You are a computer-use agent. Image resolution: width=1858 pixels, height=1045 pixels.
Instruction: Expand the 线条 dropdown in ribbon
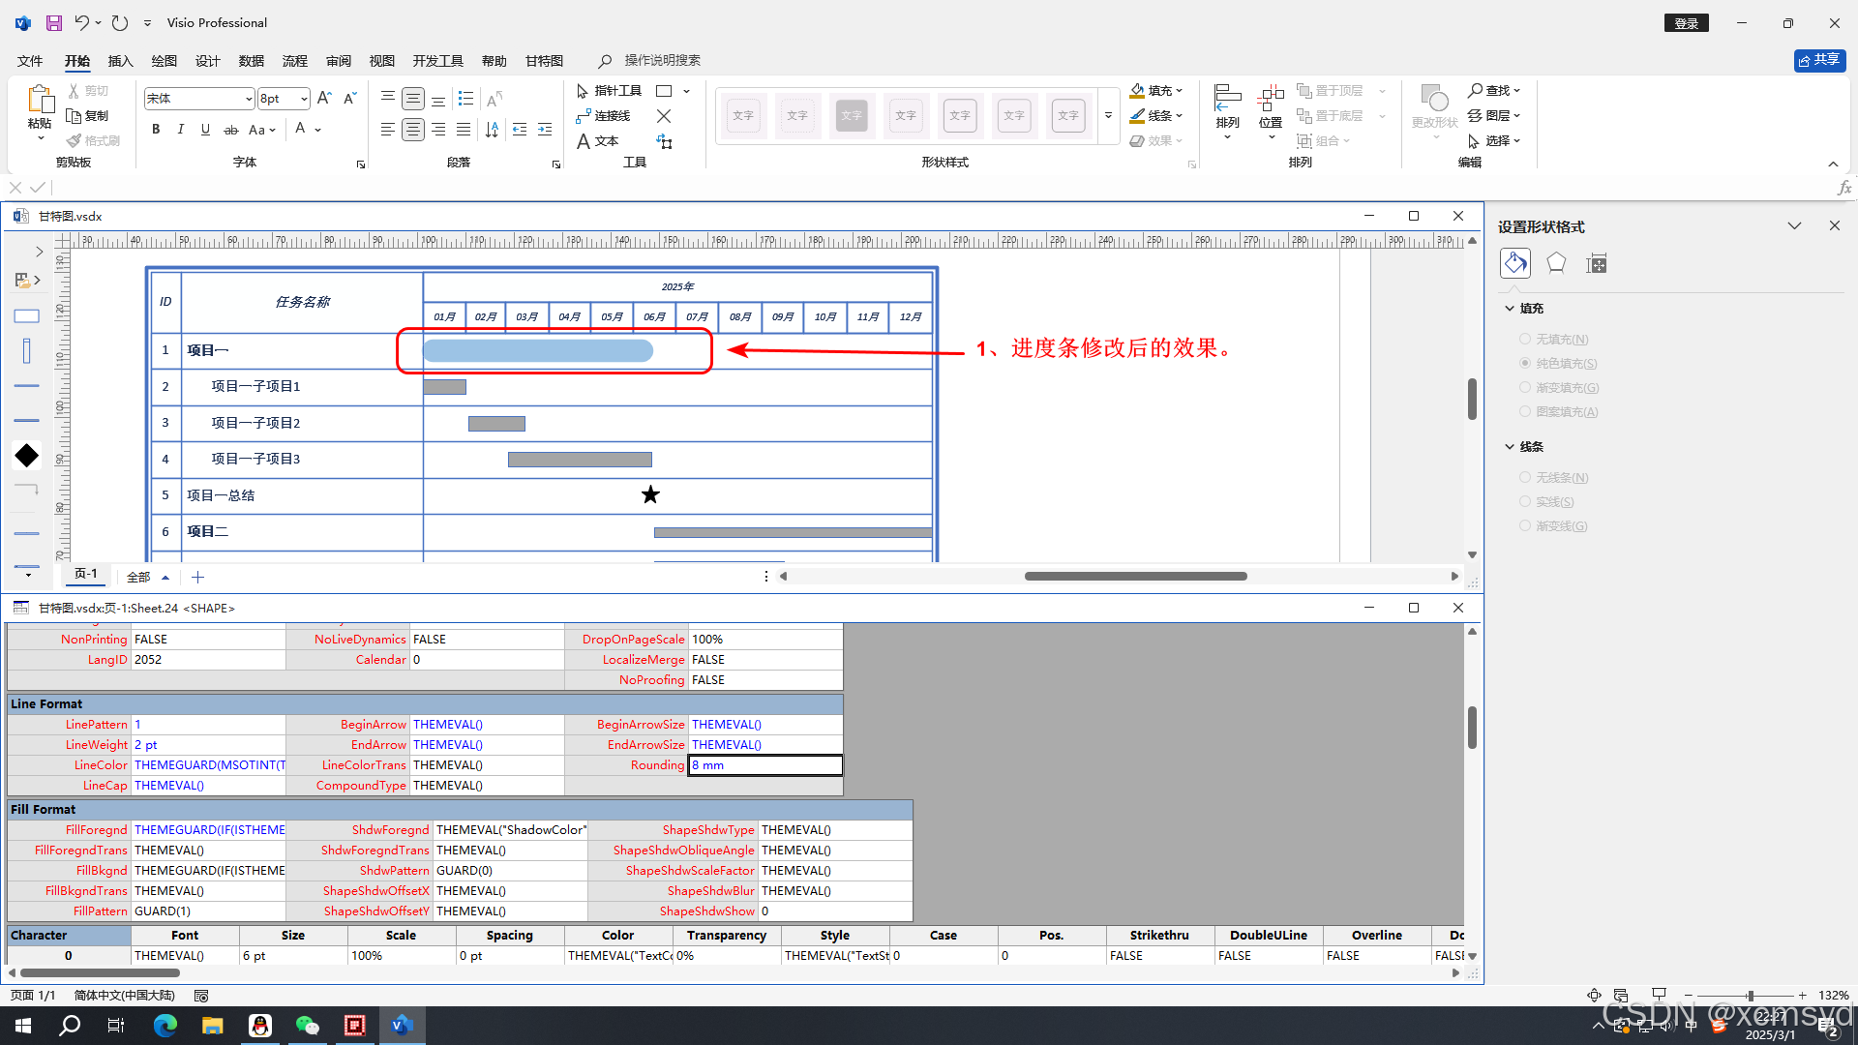click(1180, 116)
